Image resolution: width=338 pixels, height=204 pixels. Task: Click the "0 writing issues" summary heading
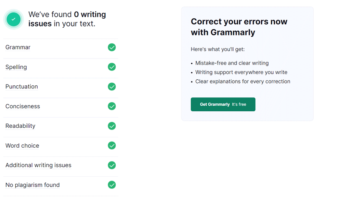[x=67, y=19]
